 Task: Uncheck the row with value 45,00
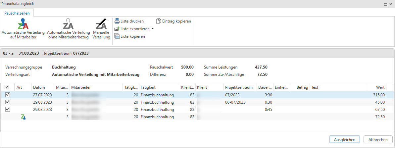[x=8, y=102]
